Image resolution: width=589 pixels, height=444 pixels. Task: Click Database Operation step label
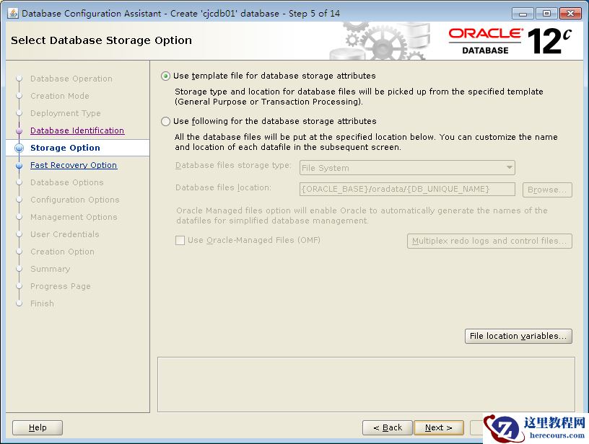[x=71, y=79]
